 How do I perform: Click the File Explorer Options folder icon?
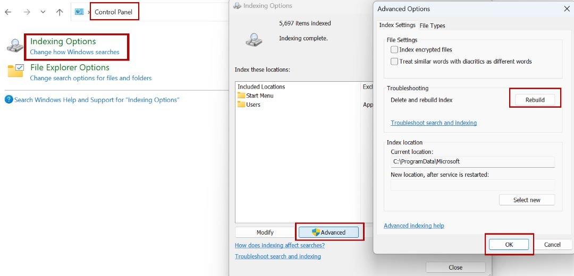coord(16,71)
